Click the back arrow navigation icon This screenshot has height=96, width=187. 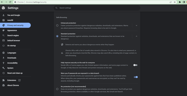2,2
